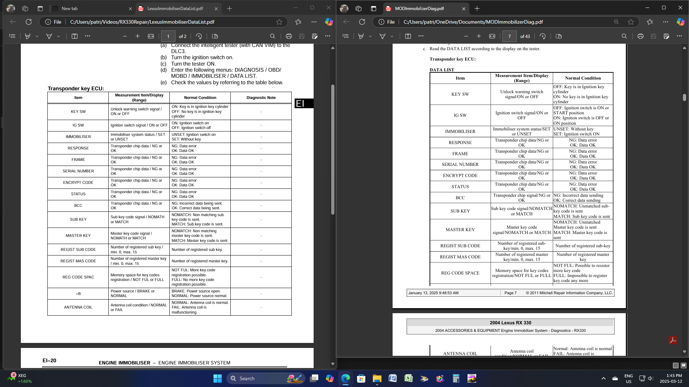Click page number field in right PDF
This screenshot has height=387, width=689.
(x=509, y=36)
